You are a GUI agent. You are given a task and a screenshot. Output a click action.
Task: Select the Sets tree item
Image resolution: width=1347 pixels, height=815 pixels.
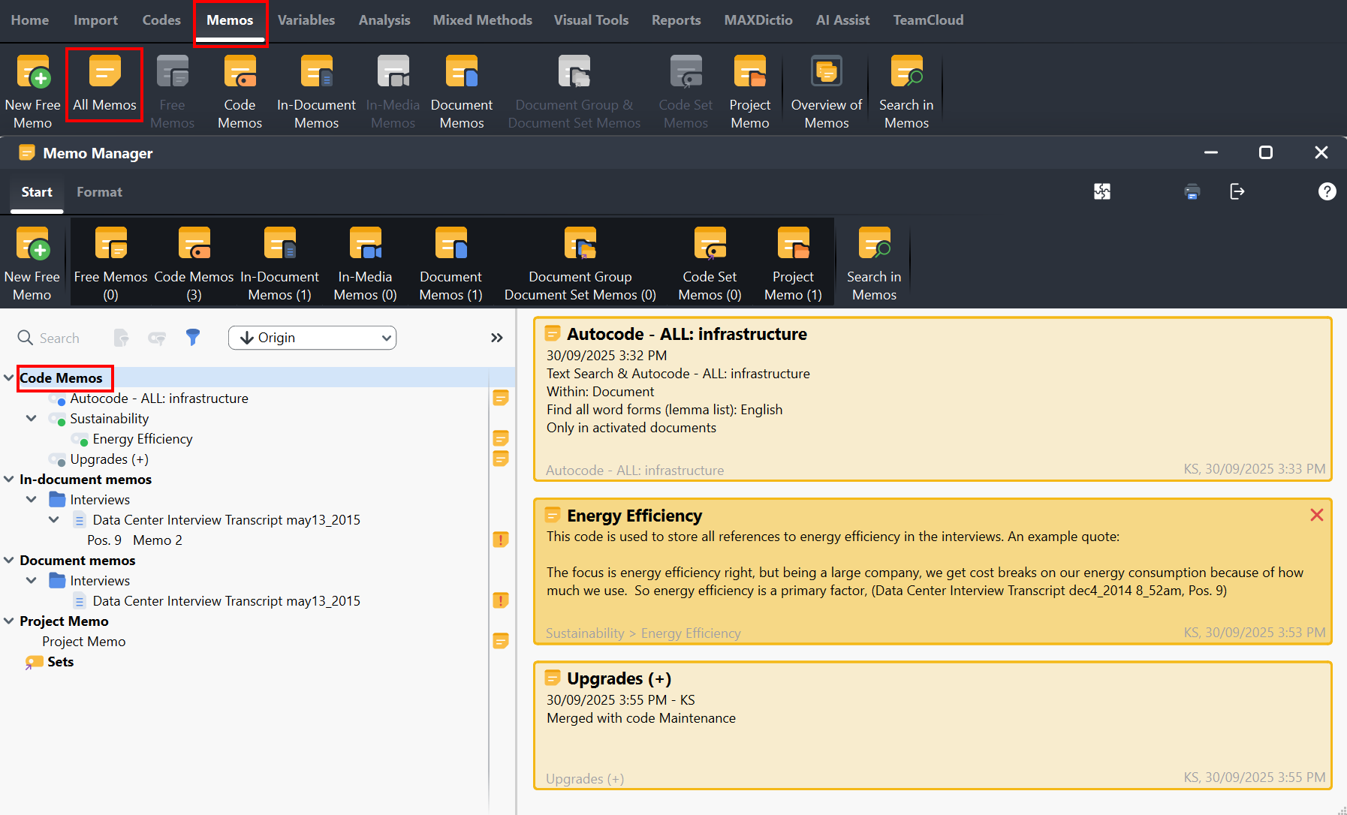pos(60,661)
